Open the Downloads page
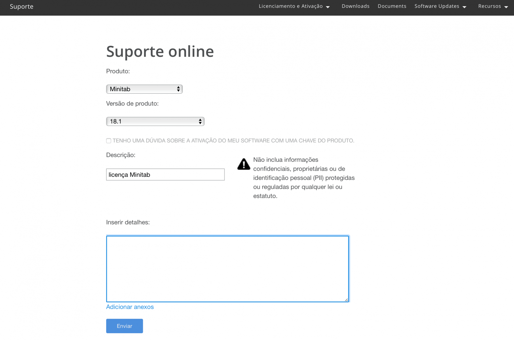Screen dimensions: 514x340 pyautogui.click(x=355, y=6)
